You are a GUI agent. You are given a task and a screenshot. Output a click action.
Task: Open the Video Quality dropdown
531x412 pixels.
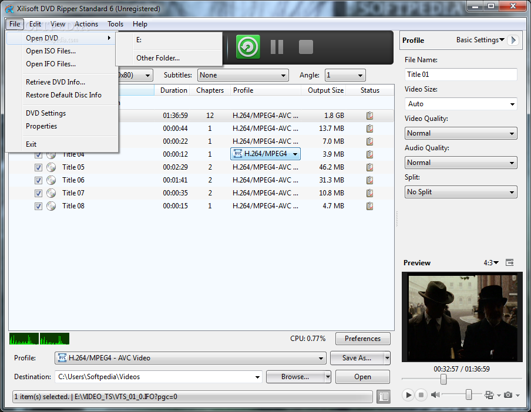(x=461, y=133)
